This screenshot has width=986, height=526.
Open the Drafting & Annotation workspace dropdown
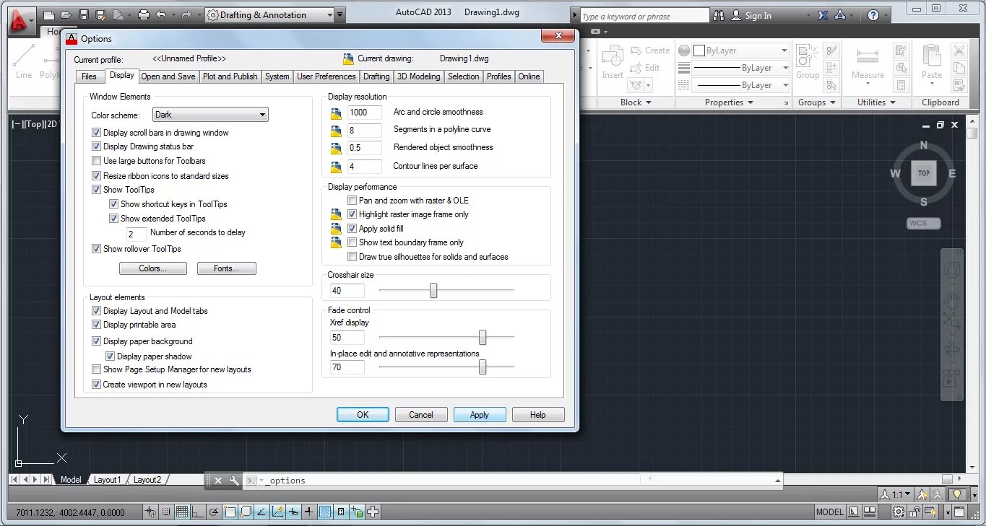[x=269, y=15]
